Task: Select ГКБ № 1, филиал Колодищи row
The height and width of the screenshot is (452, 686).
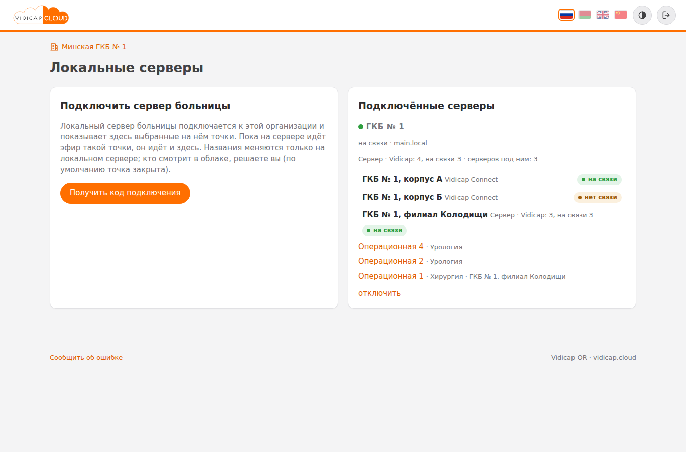Action: (x=492, y=222)
